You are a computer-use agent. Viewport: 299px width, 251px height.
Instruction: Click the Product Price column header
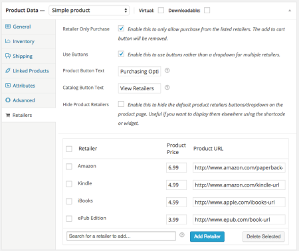pyautogui.click(x=176, y=149)
